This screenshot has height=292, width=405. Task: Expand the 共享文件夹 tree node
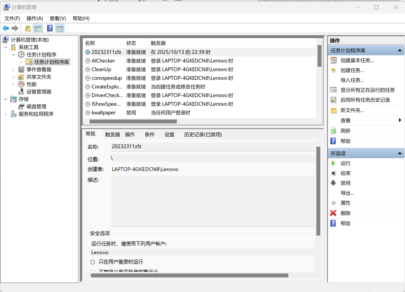(x=13, y=77)
